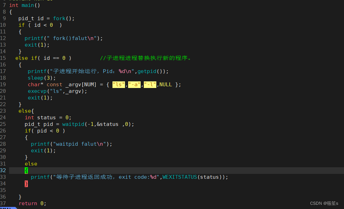Click the "int status = 0;" declaration
344x209 pixels.
[48, 118]
